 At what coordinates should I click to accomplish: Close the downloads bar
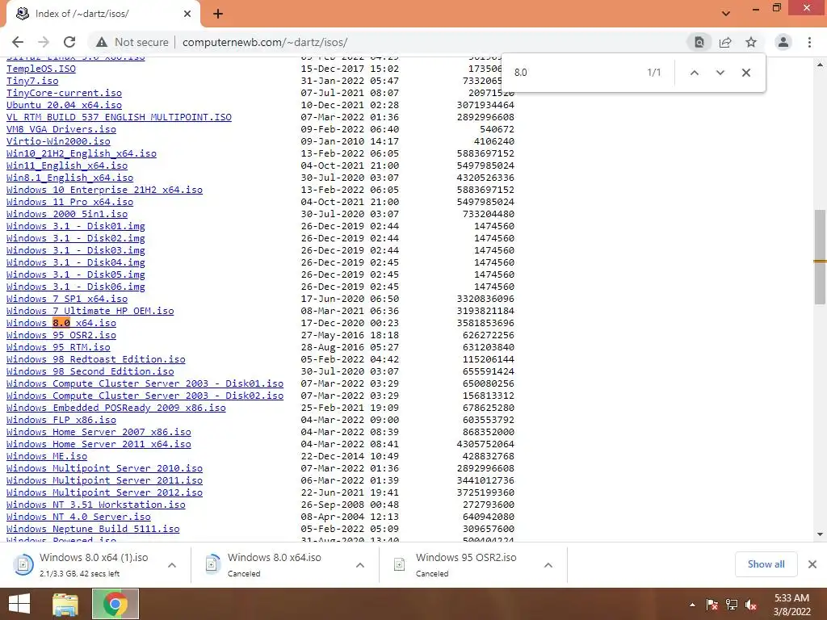point(812,564)
